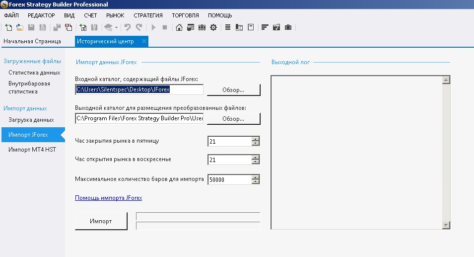
Task: Open Загрузка данных in the sidebar
Action: [x=31, y=120]
